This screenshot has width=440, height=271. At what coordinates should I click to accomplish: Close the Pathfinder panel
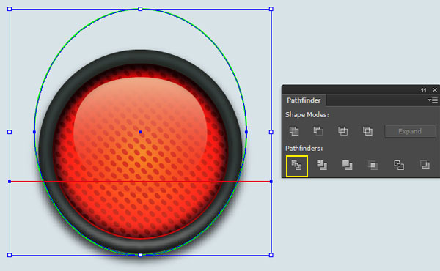[x=435, y=89]
